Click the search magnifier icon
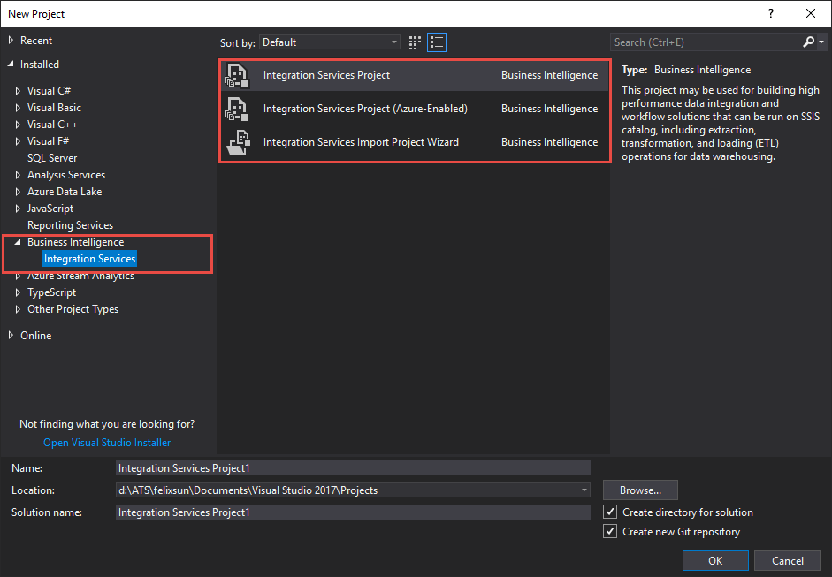The width and height of the screenshot is (832, 577). pyautogui.click(x=808, y=42)
